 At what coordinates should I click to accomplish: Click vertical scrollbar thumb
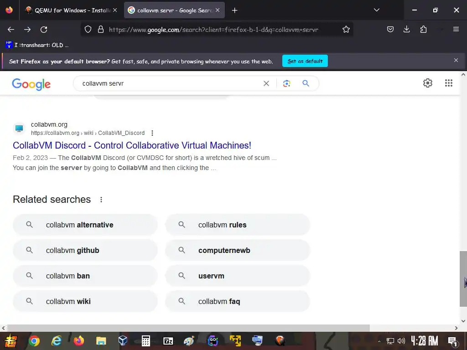(463, 278)
